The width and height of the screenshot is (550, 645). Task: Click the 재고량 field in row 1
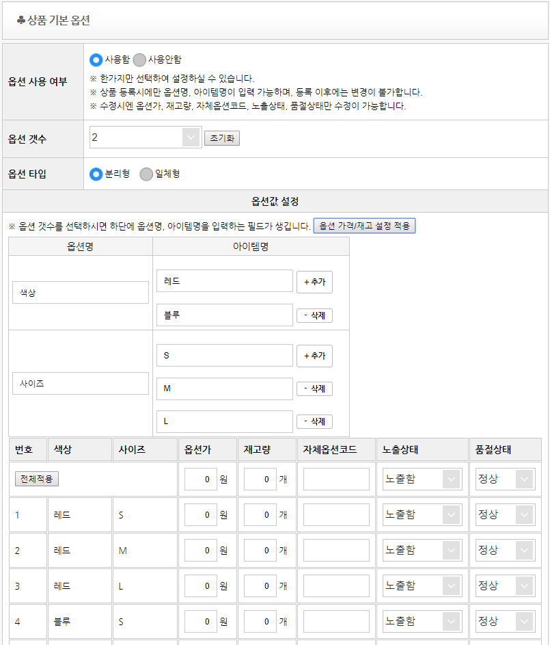(x=260, y=514)
